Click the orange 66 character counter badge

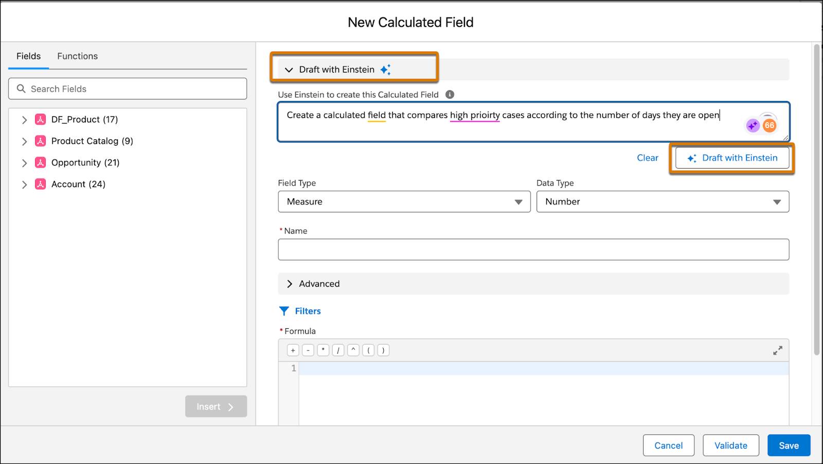769,124
